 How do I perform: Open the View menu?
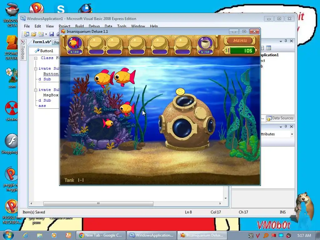[x=50, y=26]
